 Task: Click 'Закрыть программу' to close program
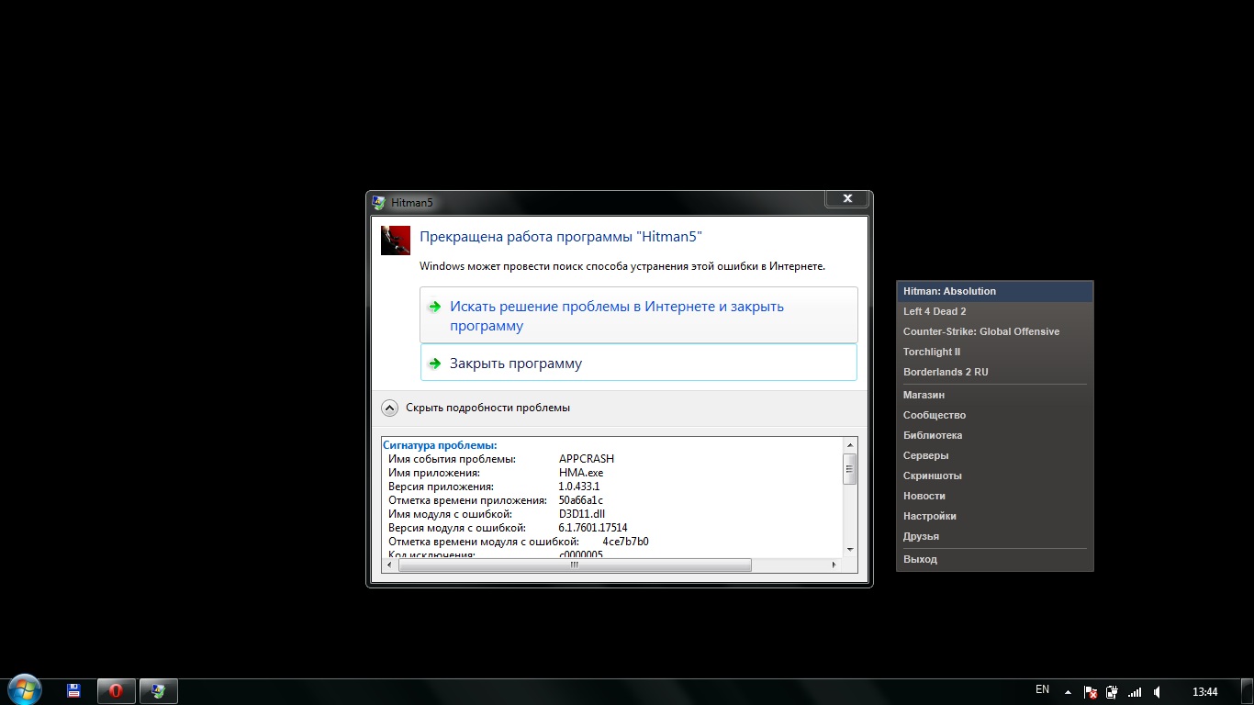pos(639,363)
